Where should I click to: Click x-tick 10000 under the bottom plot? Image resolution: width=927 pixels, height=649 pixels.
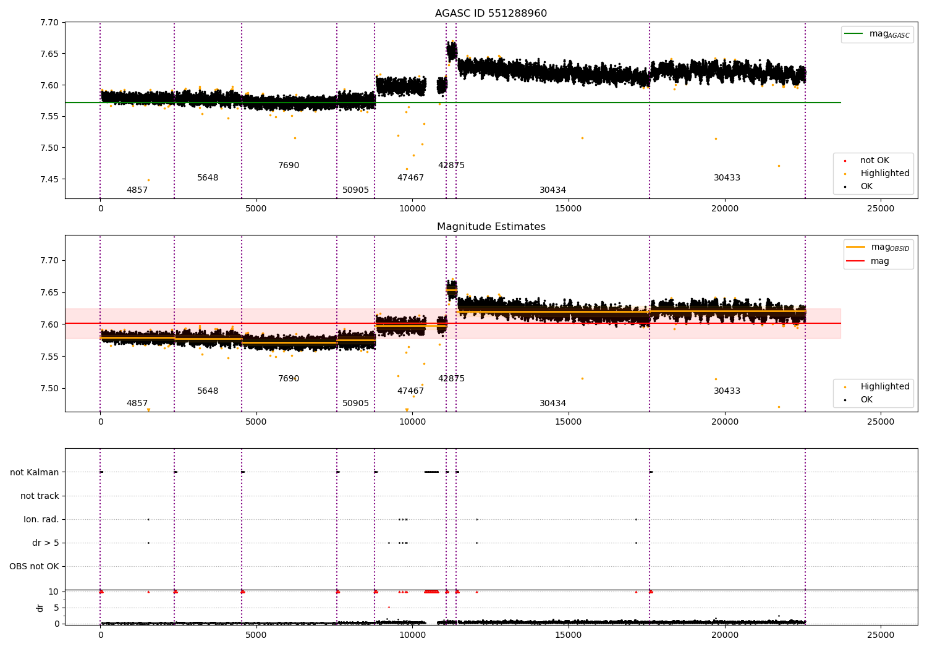(412, 635)
